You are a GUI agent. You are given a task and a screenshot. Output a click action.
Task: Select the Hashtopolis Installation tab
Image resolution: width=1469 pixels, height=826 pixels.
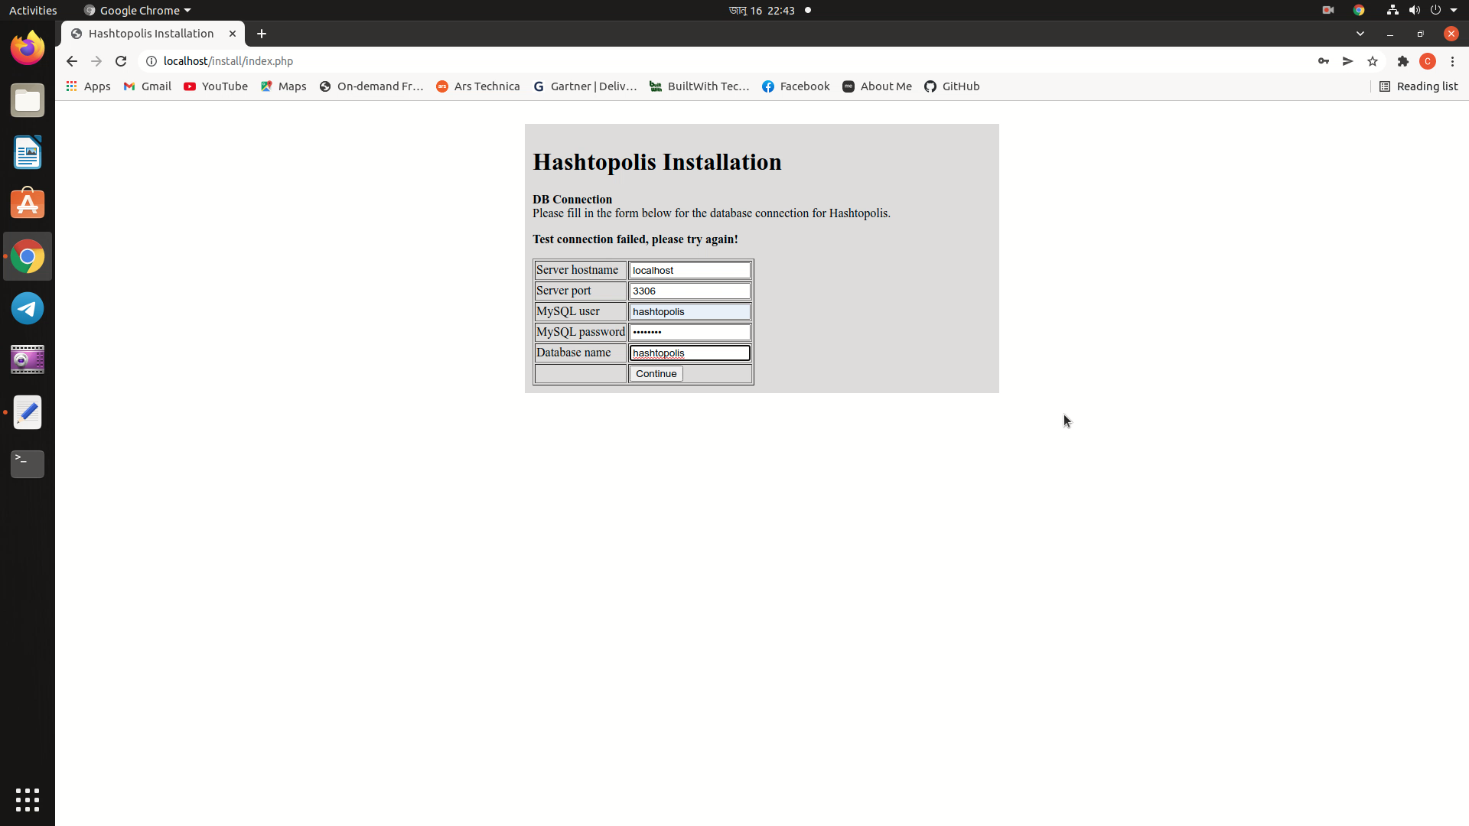coord(151,34)
